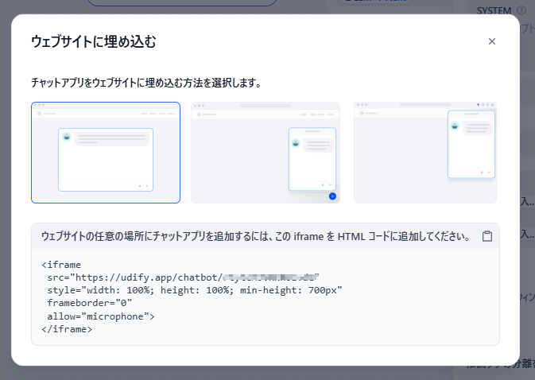Click the frameborder="0" code line

[x=89, y=303]
